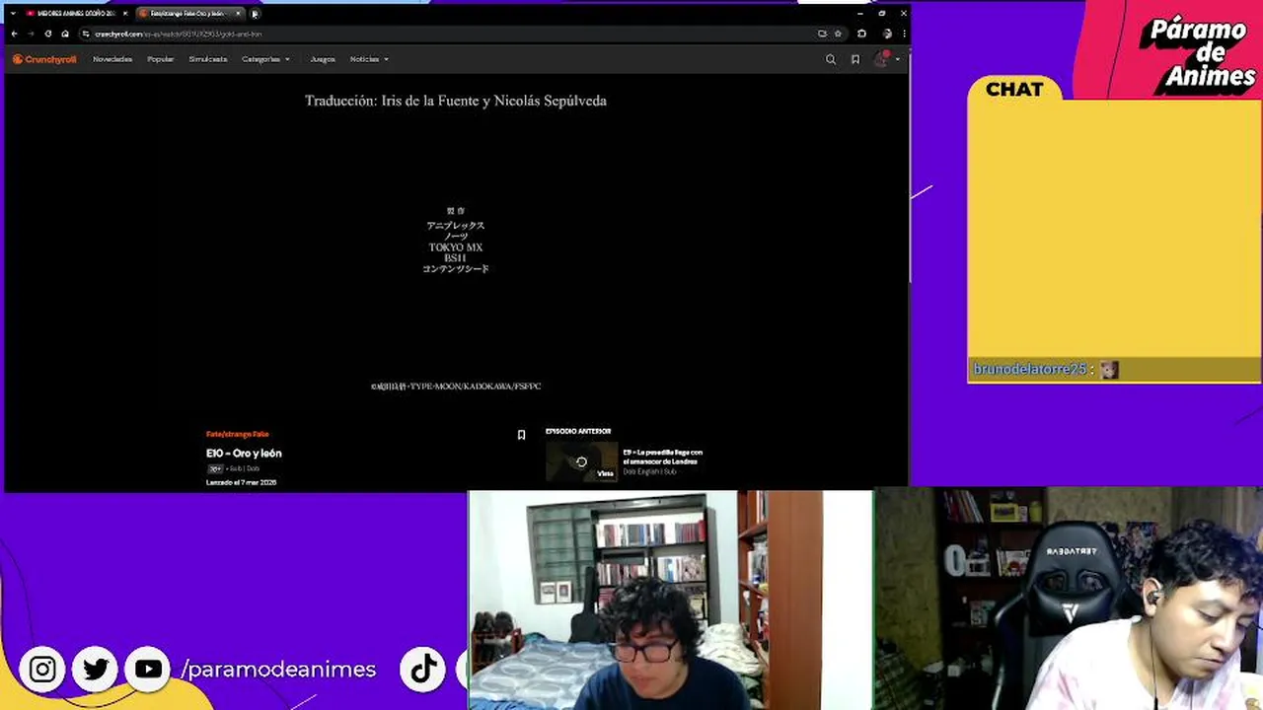
Task: Click the YouTube icon in the overlay
Action: pos(148,670)
